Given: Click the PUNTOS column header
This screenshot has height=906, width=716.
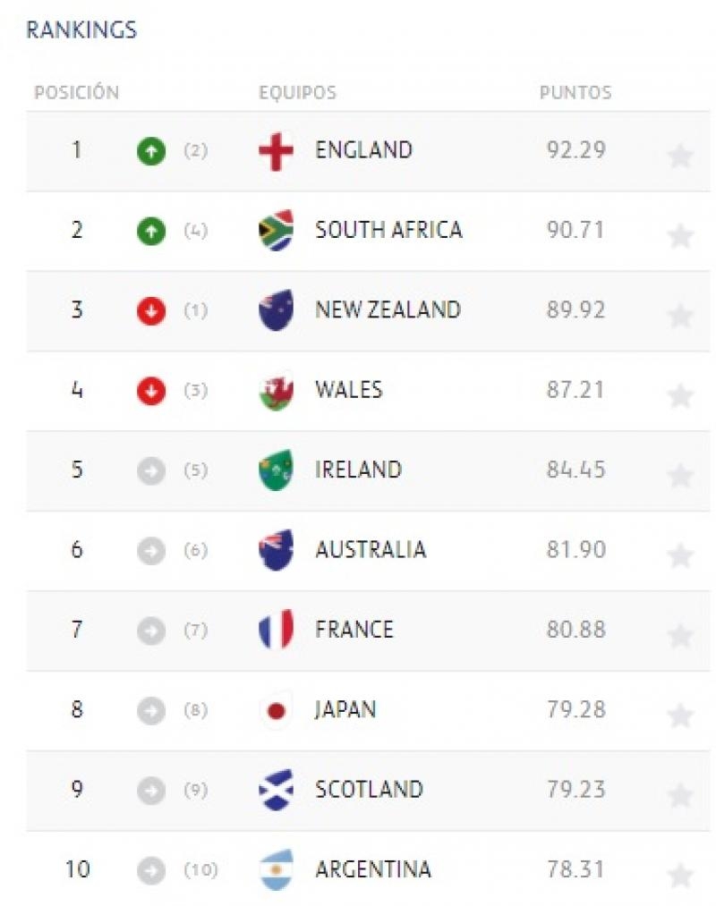Looking at the screenshot, I should pos(575,93).
